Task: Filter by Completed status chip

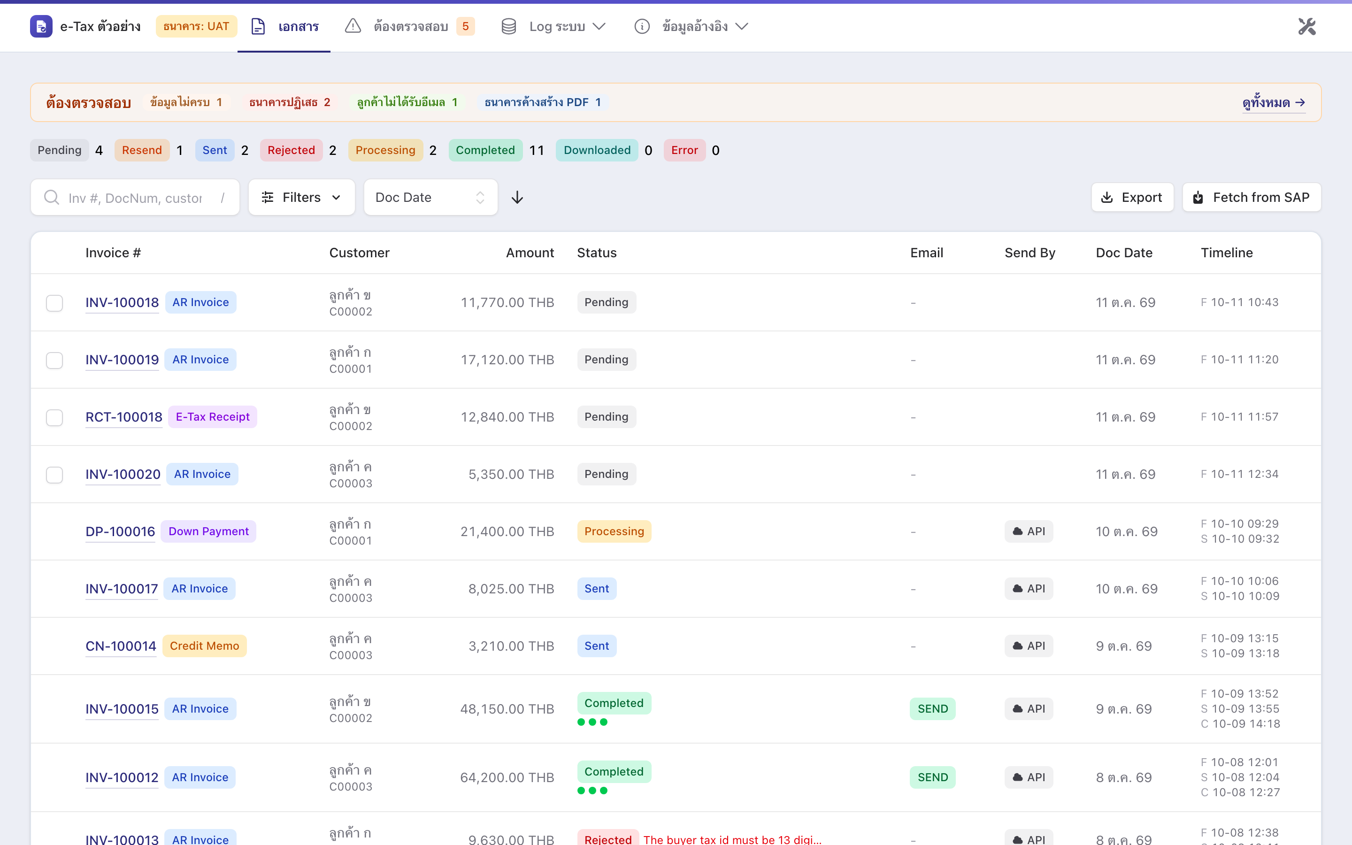Action: pos(485,150)
